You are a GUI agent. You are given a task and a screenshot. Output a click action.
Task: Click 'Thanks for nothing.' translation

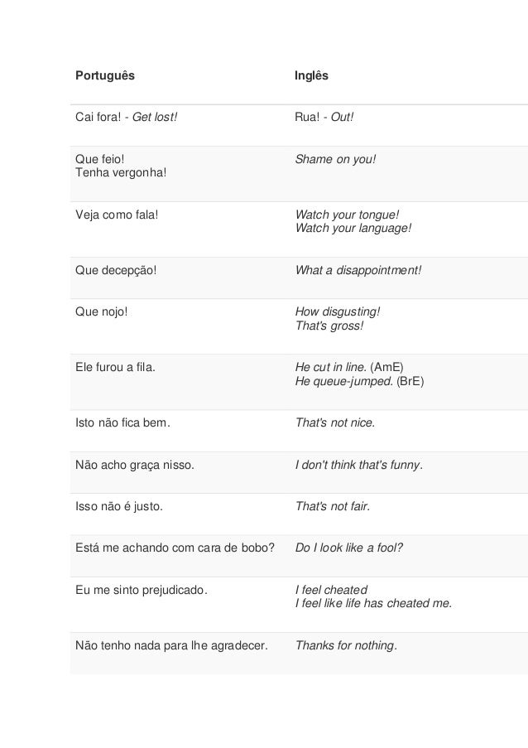(x=346, y=645)
